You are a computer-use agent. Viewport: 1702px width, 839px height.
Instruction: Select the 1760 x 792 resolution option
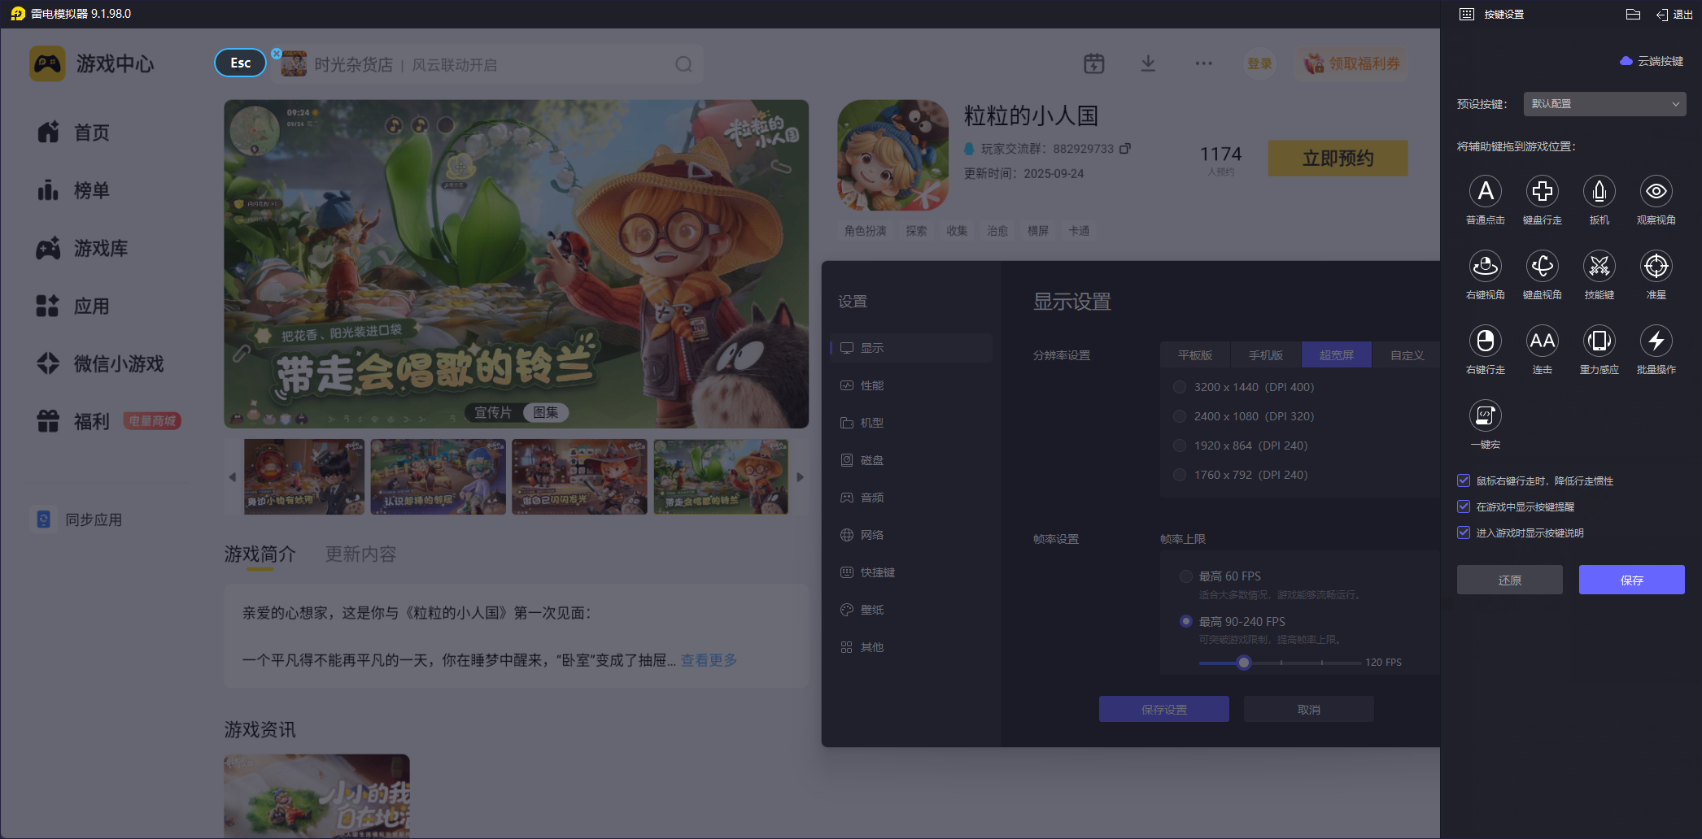[1179, 475]
